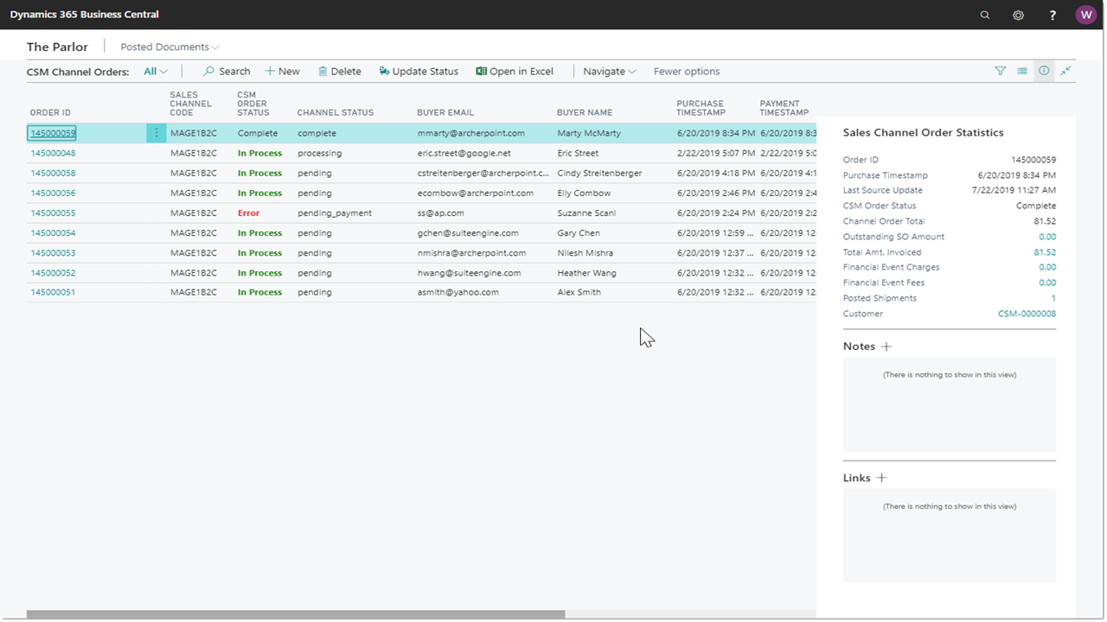Select email eric.street@google.net cell
Screen dimensions: 1107x622
464,153
